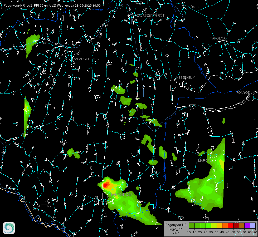
Task: Click the ZALAEGERSZEG city label
Action: [86, 59]
